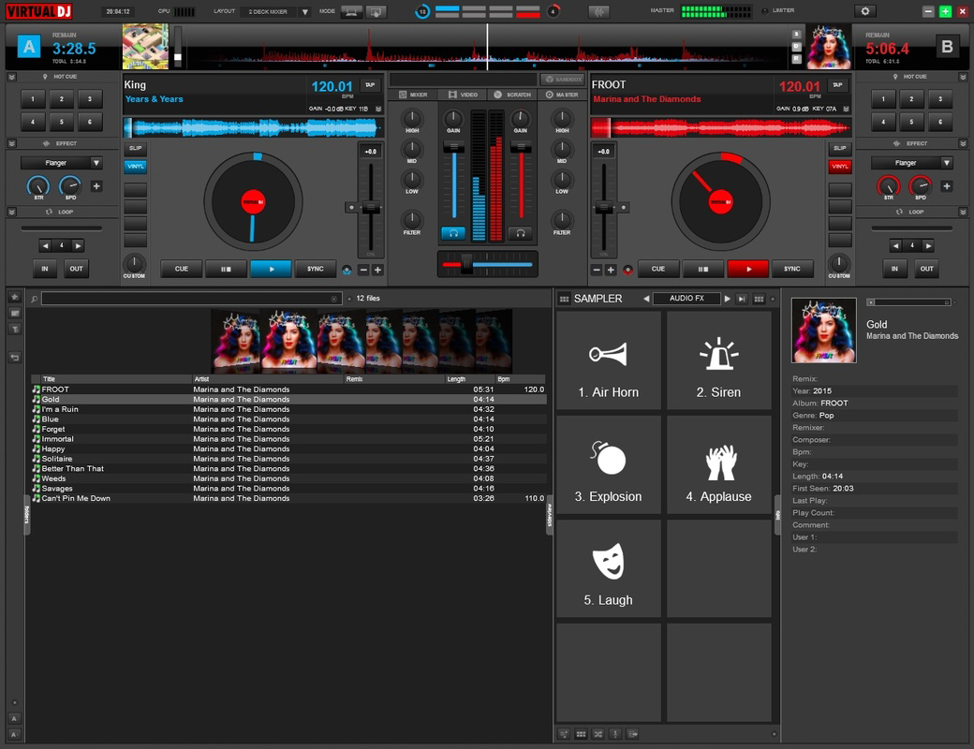Click CUE on the left deck
Image resolution: width=974 pixels, height=749 pixels.
tap(180, 269)
